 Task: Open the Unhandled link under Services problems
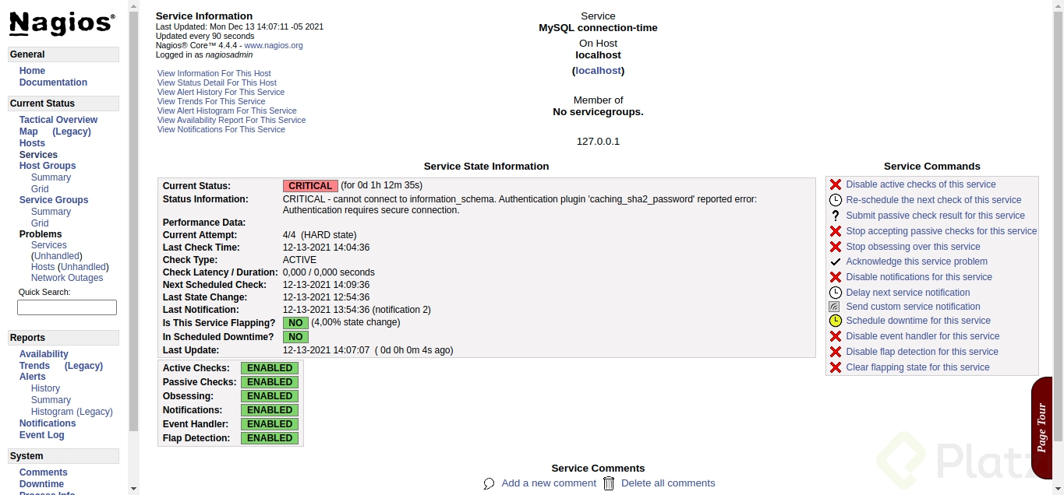(x=57, y=256)
